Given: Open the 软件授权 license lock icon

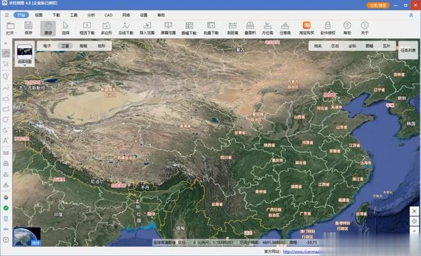Looking at the screenshot, I should [328, 28].
